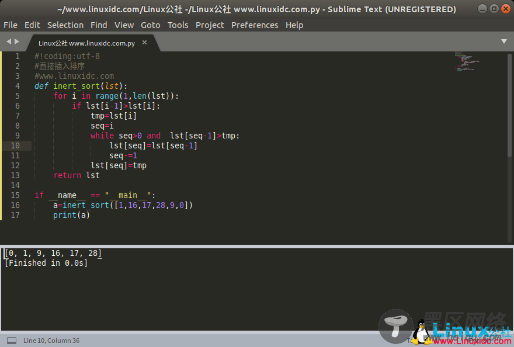Click output [0, 1, 9, 16, 17, 28]
Viewport: 514px width, 347px height.
[x=53, y=253]
